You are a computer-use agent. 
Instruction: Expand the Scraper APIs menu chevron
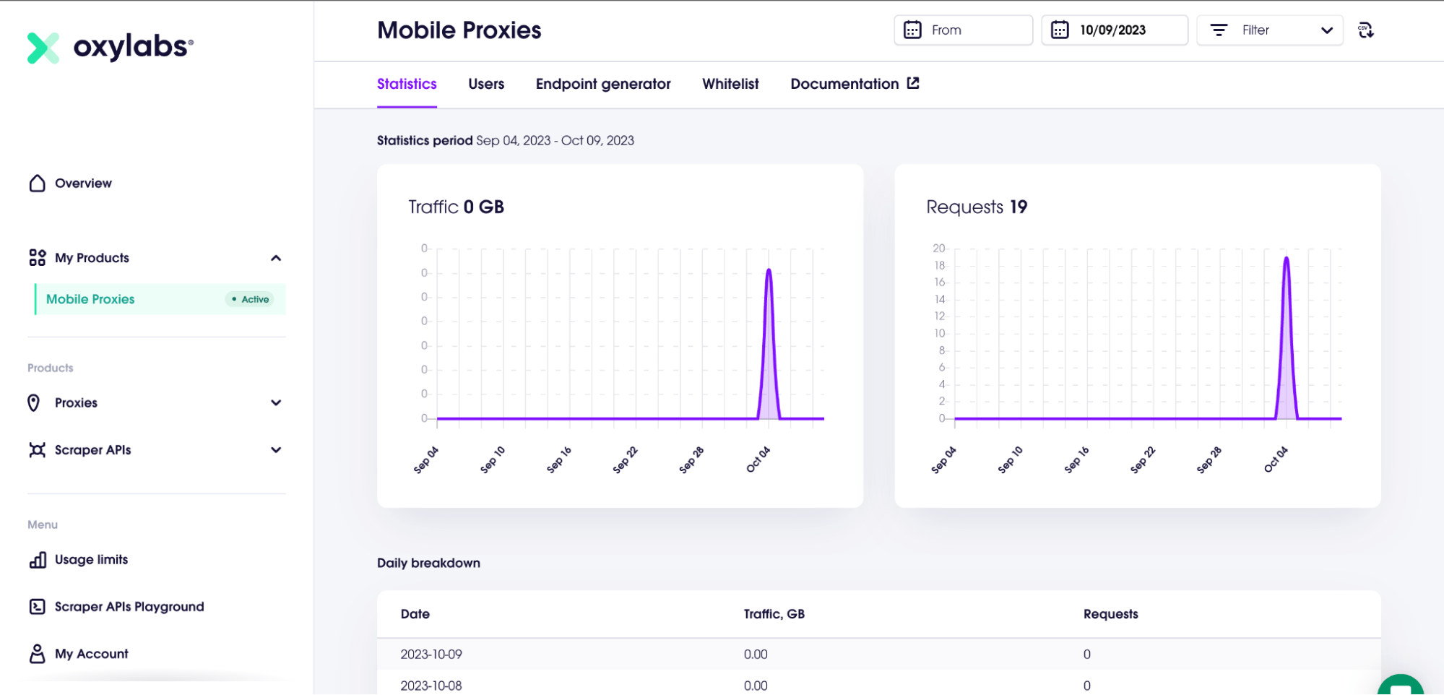[x=276, y=450]
